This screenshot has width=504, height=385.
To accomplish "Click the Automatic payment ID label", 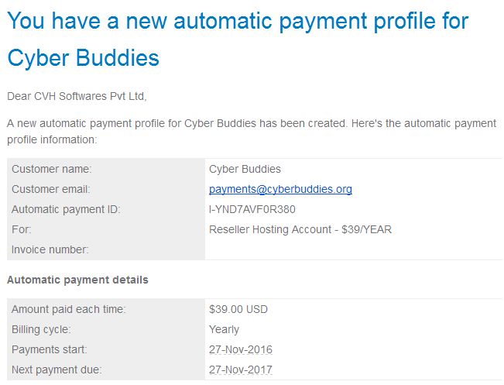I will point(66,209).
